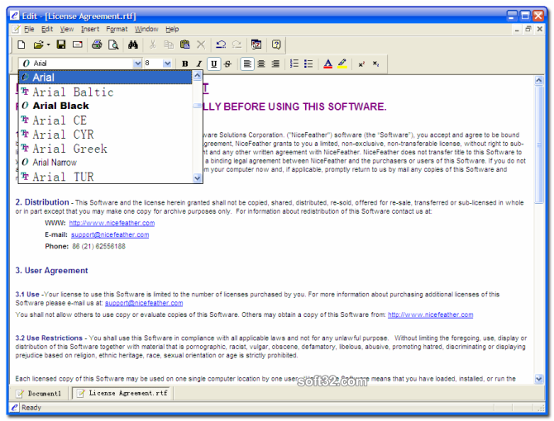Align text left
Screen dimensions: 554x421
click(x=247, y=64)
